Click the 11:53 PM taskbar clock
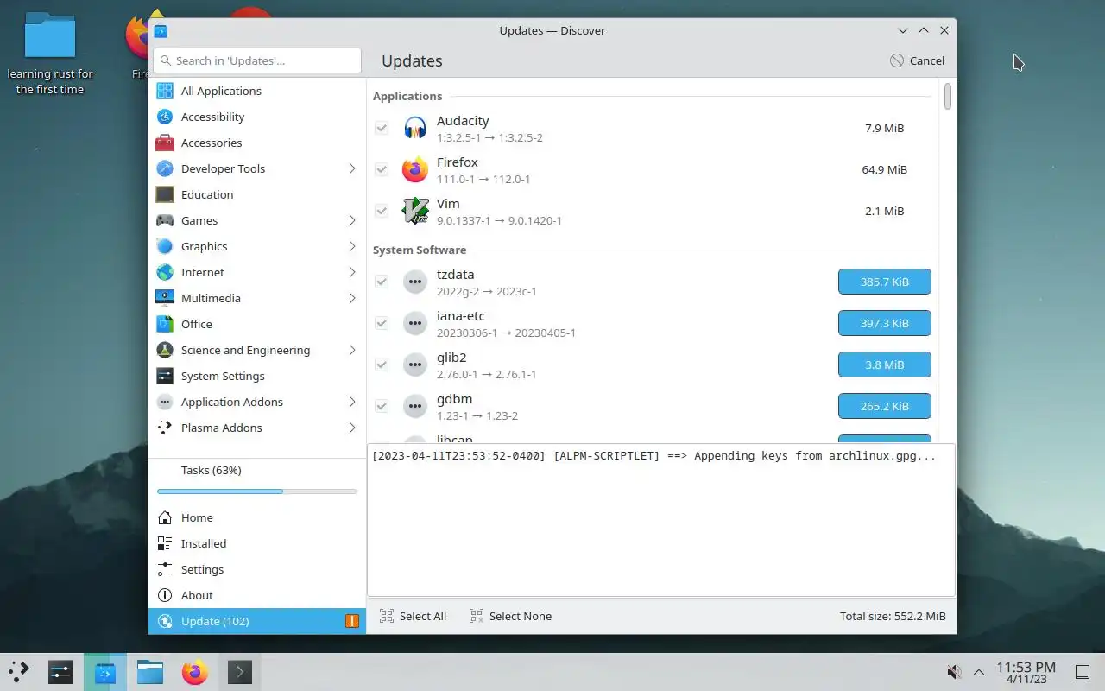The image size is (1105, 691). click(1026, 672)
